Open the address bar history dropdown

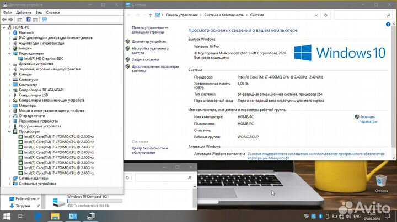[x=316, y=15]
